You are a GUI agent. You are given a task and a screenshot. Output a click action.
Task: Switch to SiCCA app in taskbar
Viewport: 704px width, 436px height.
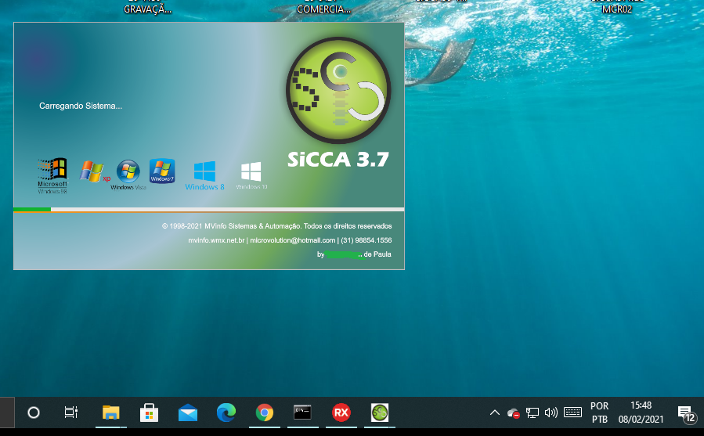[x=380, y=413]
